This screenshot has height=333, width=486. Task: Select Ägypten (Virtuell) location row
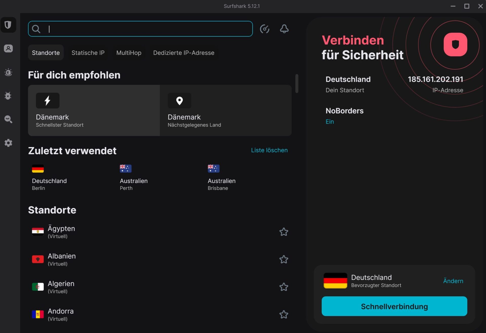point(160,232)
